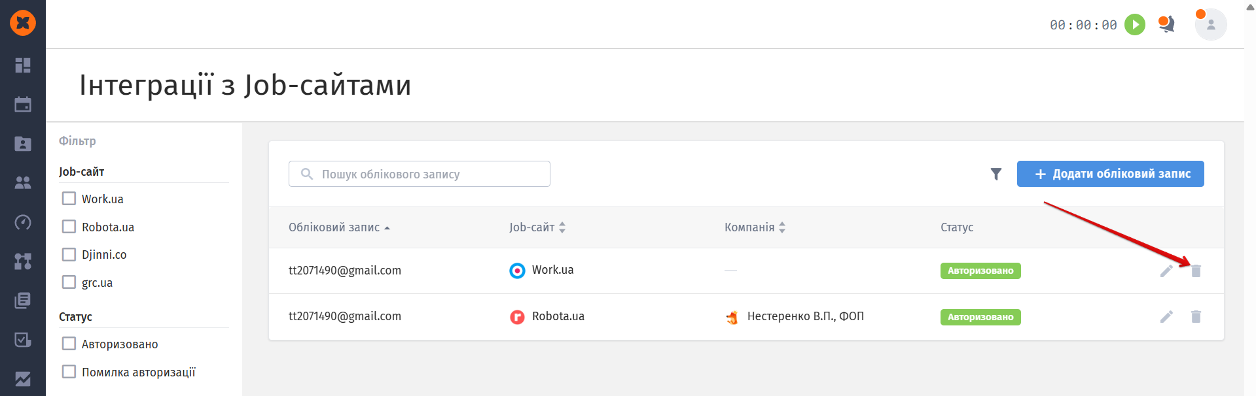Open the calendar in sidebar
This screenshot has height=396, width=1256.
pyautogui.click(x=23, y=105)
